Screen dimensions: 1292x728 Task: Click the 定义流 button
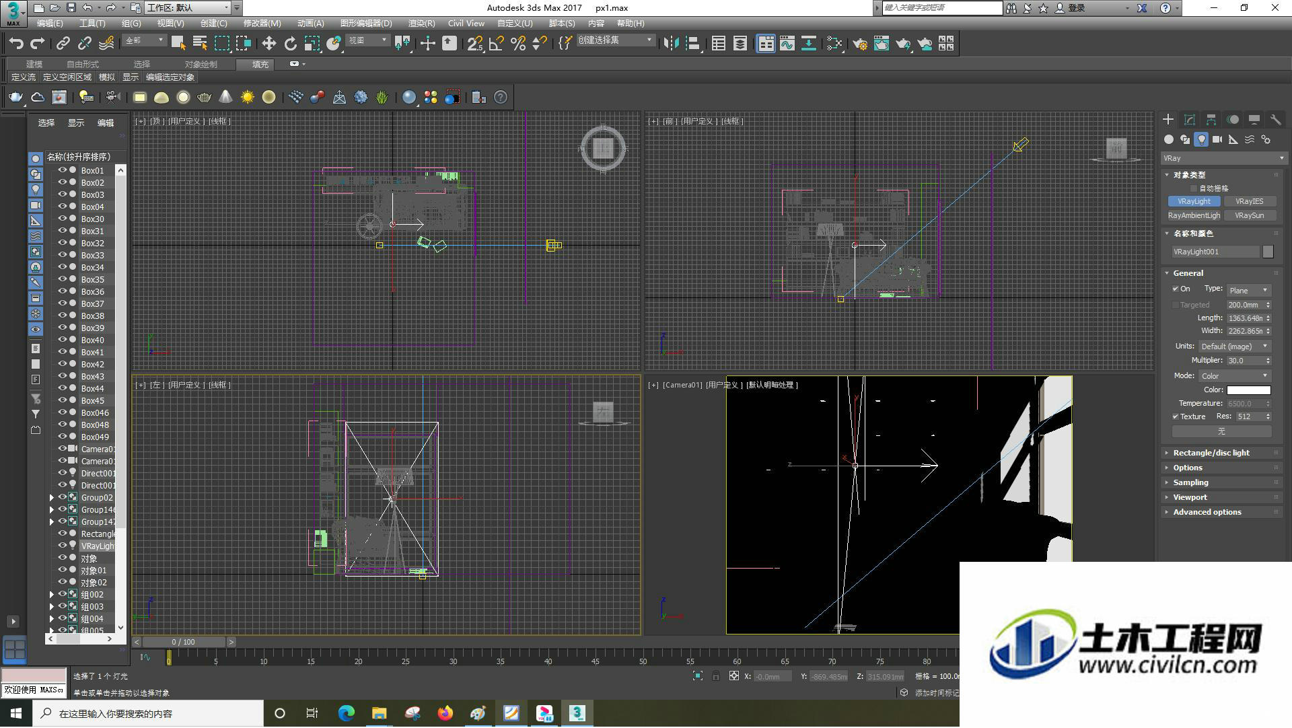(24, 77)
